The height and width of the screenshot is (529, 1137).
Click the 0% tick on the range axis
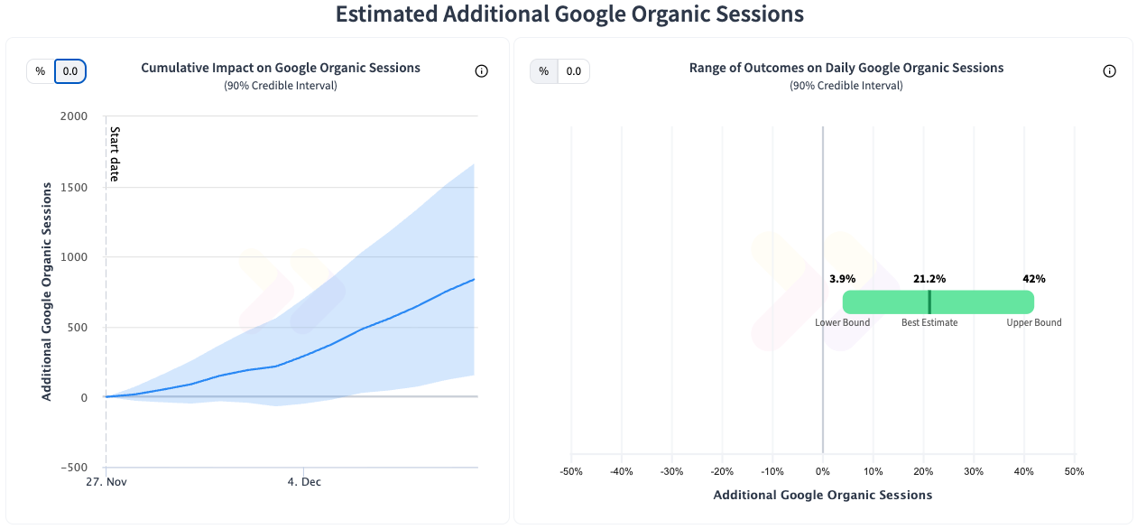coord(822,471)
